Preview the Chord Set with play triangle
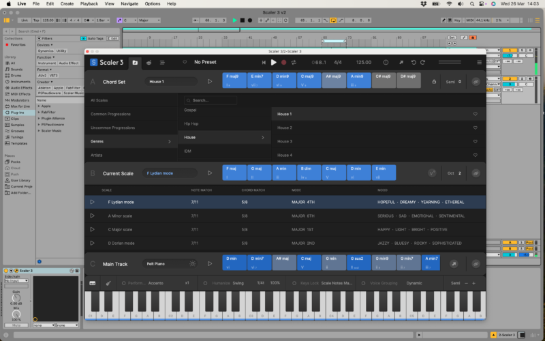 [210, 81]
